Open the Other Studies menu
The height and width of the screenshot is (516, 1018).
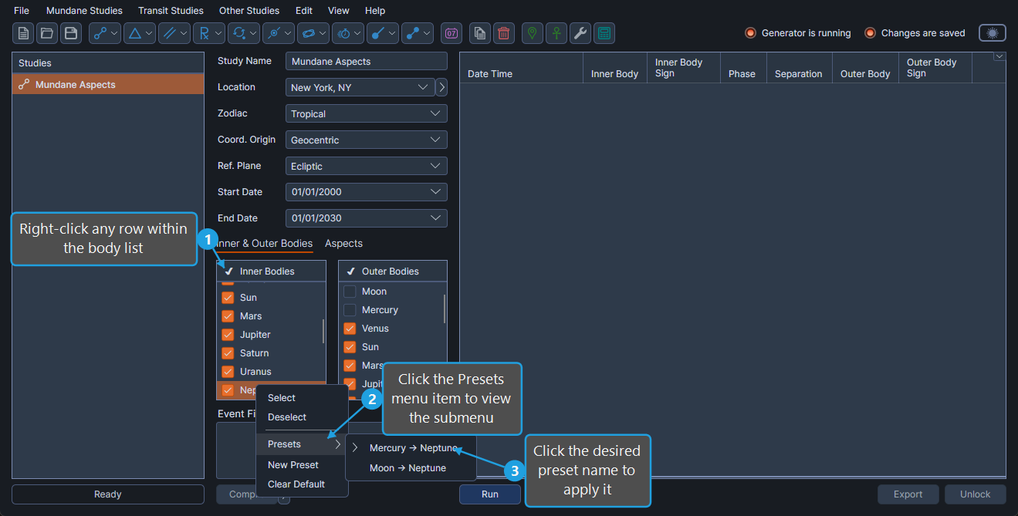pyautogui.click(x=249, y=11)
